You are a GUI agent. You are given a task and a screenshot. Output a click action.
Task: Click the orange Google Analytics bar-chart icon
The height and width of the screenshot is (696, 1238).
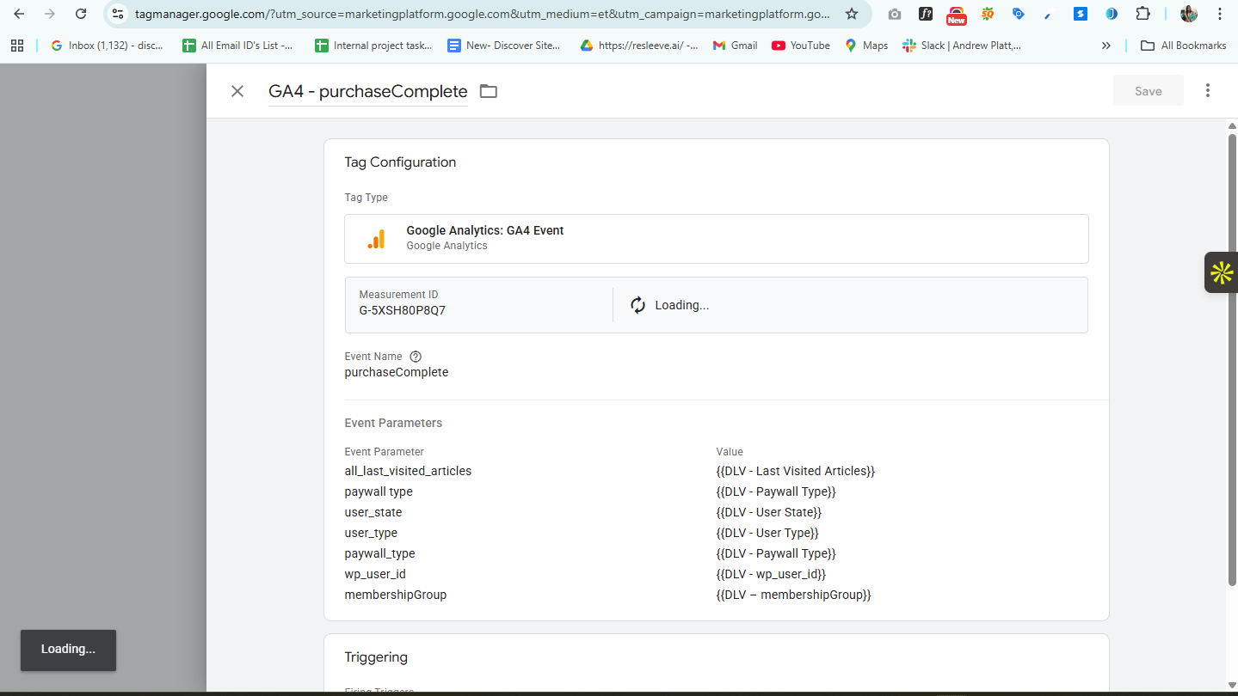click(x=376, y=239)
